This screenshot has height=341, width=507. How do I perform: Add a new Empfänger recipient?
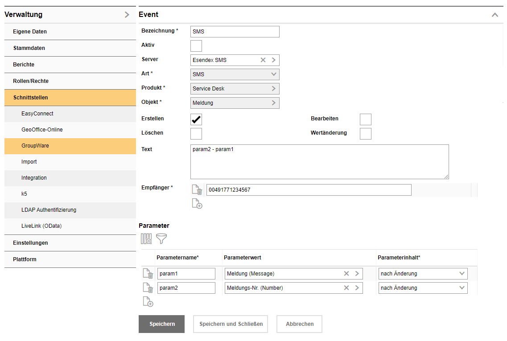coord(197,204)
